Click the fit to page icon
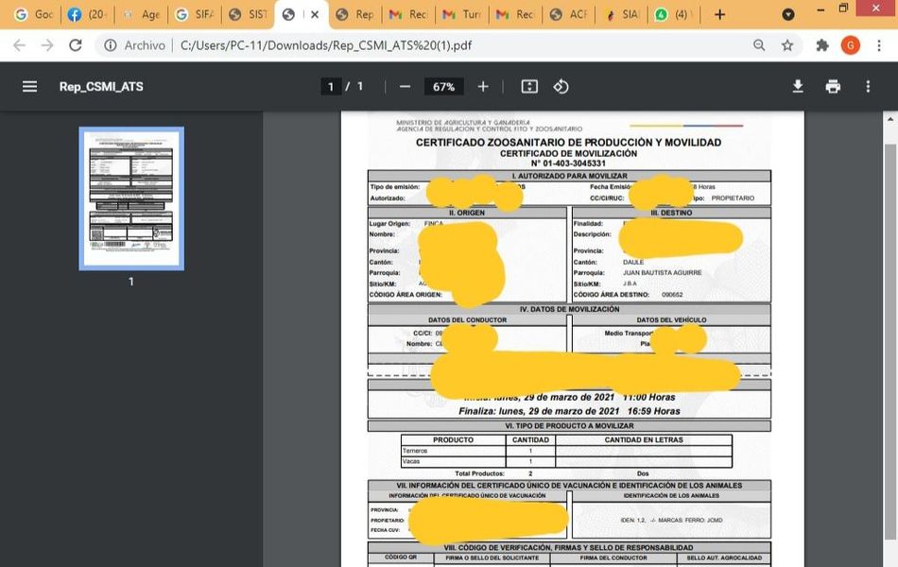This screenshot has width=898, height=567. pyautogui.click(x=529, y=86)
